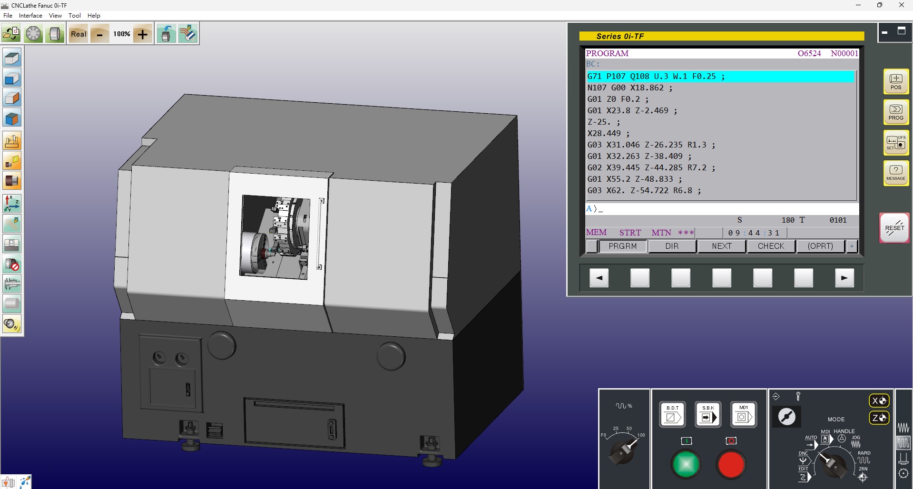
Task: Select the blue front face view icon
Action: (x=12, y=78)
